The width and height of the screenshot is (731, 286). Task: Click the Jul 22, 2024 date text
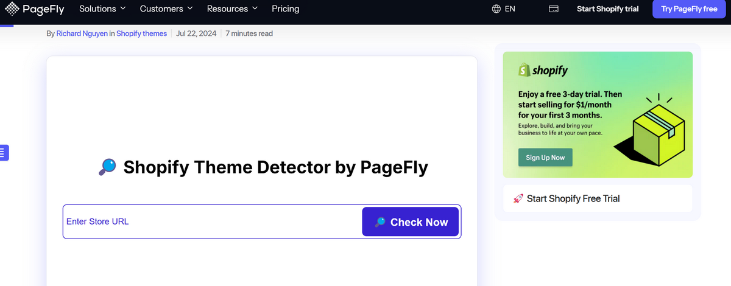[x=196, y=33]
